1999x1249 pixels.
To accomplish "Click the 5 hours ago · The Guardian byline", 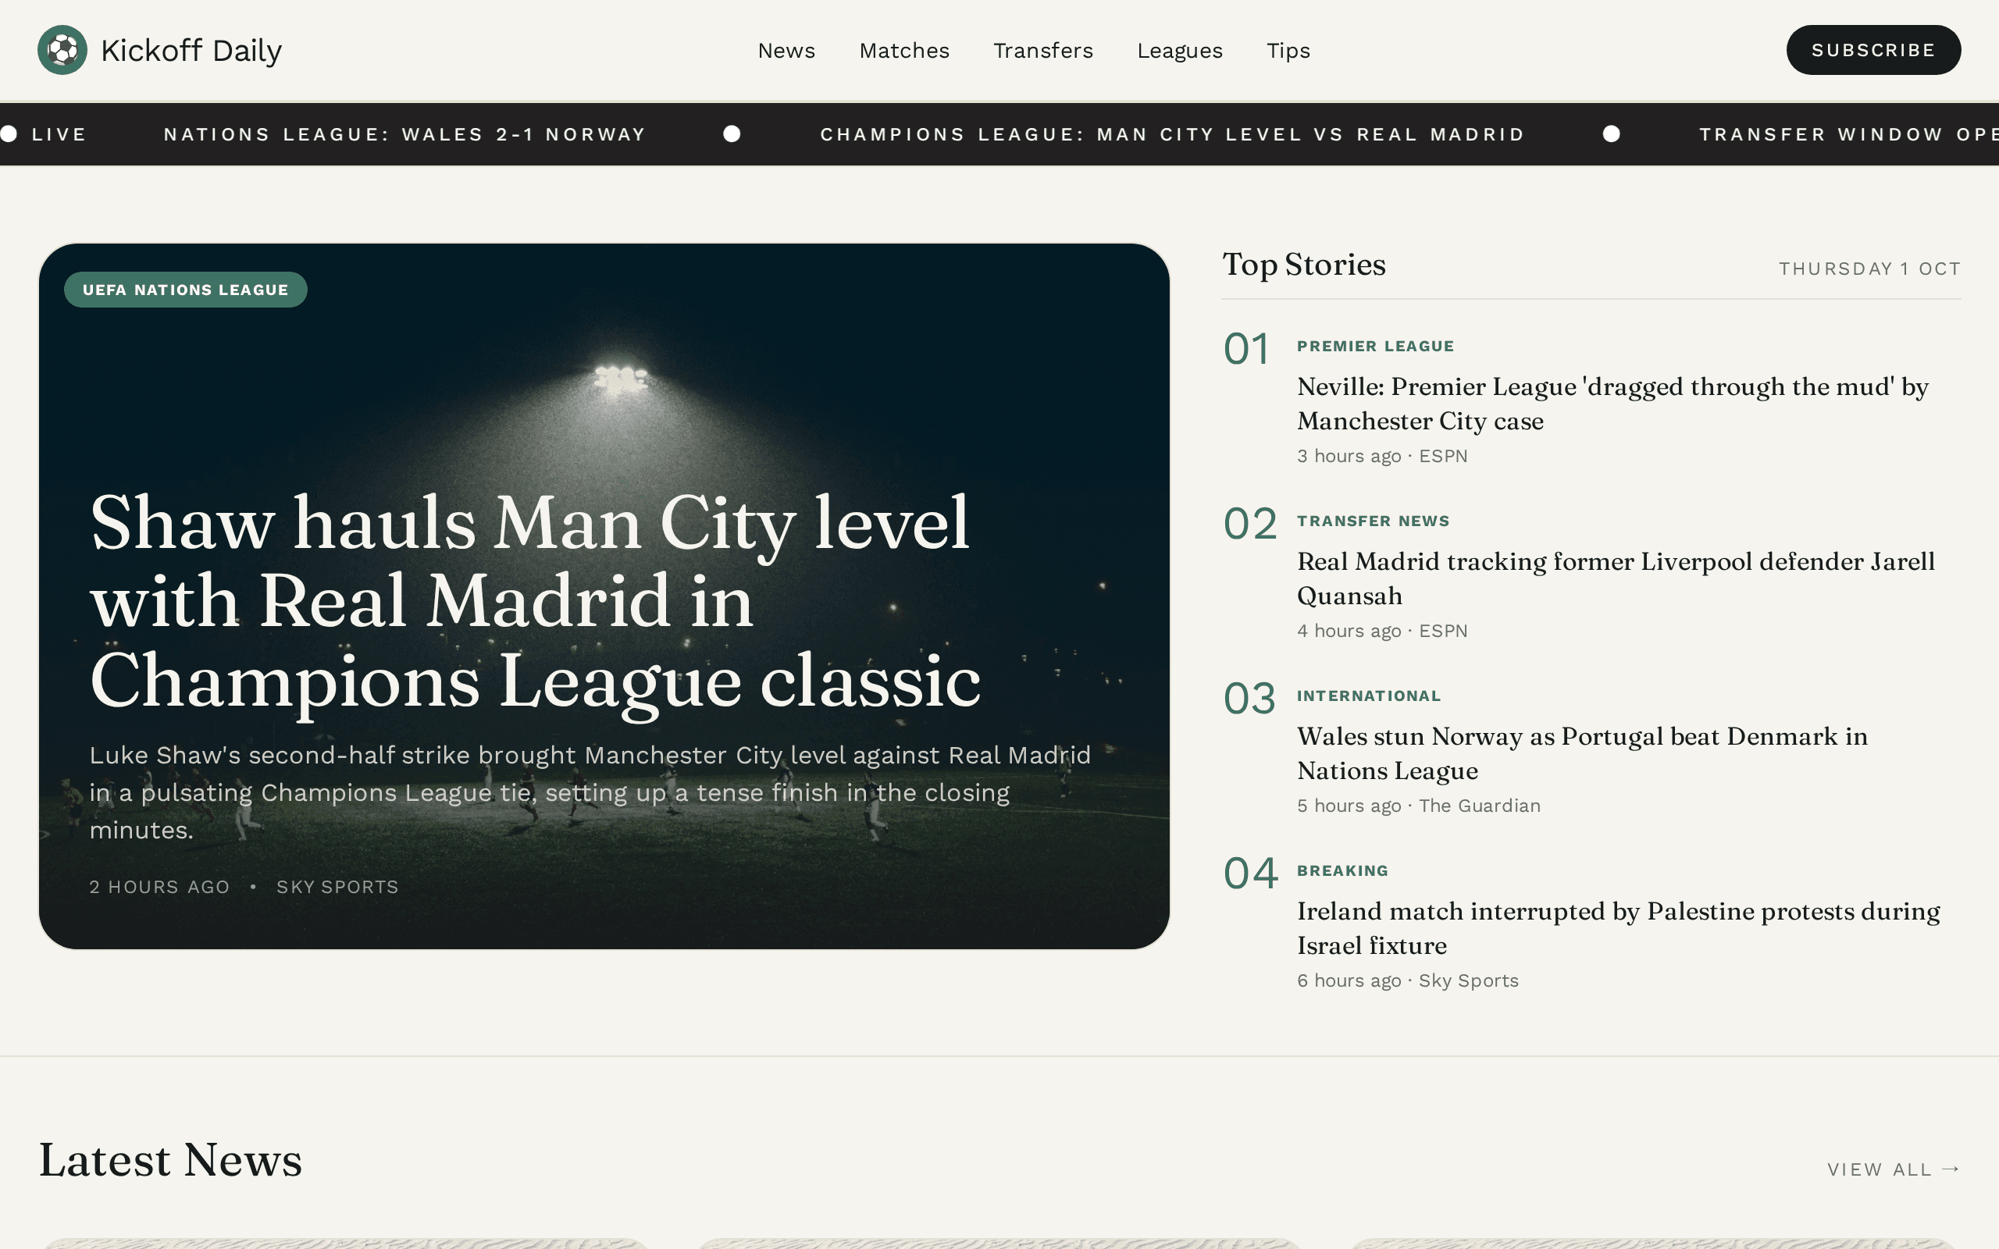I will pyautogui.click(x=1418, y=806).
